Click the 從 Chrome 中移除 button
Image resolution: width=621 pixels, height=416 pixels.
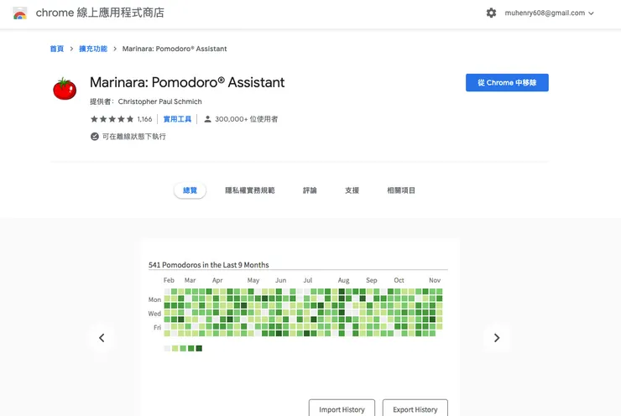point(507,82)
